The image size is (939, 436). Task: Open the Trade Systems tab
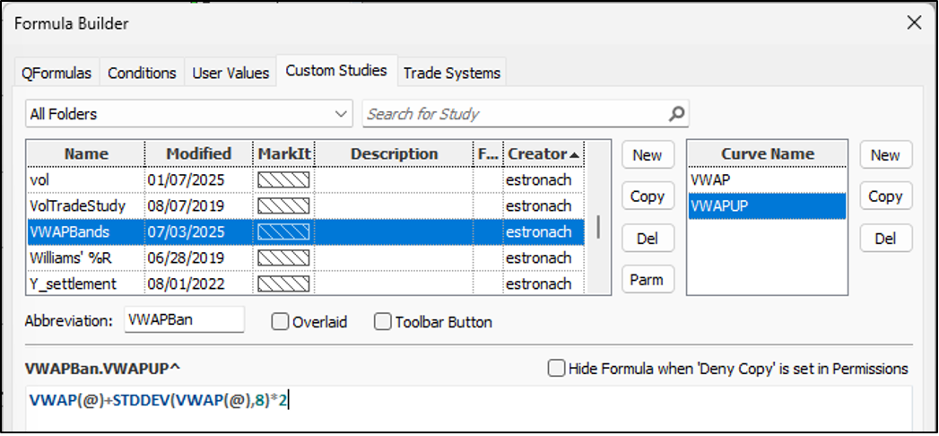click(x=451, y=73)
